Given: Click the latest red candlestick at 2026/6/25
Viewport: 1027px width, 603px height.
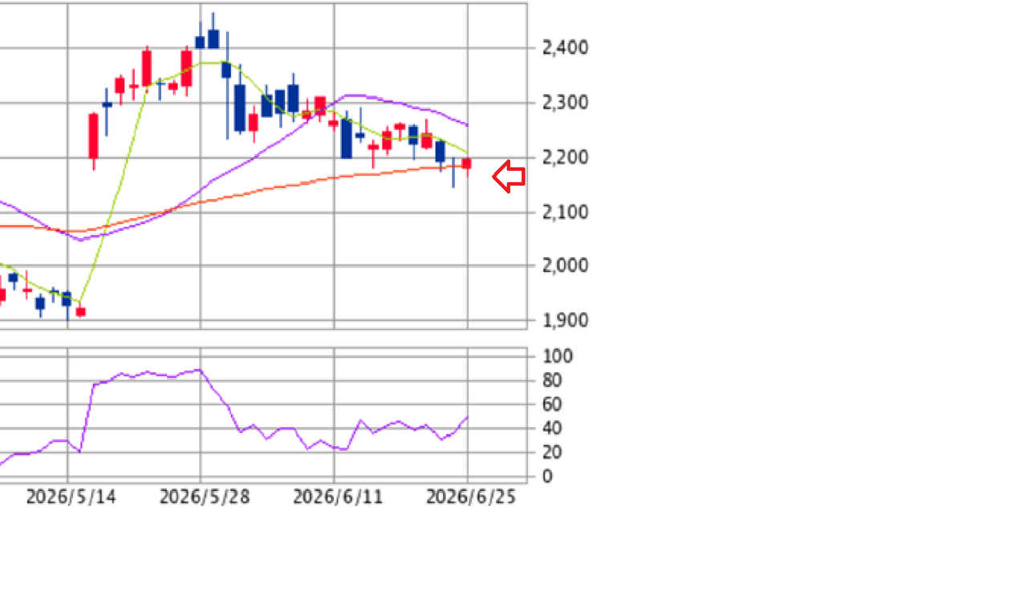Looking at the screenshot, I should coord(467,164).
